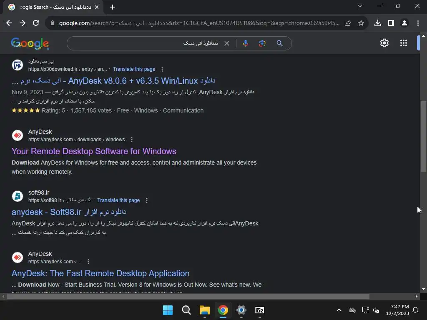The image size is (427, 320).
Task: Open more options for p30download result
Action: (x=162, y=69)
